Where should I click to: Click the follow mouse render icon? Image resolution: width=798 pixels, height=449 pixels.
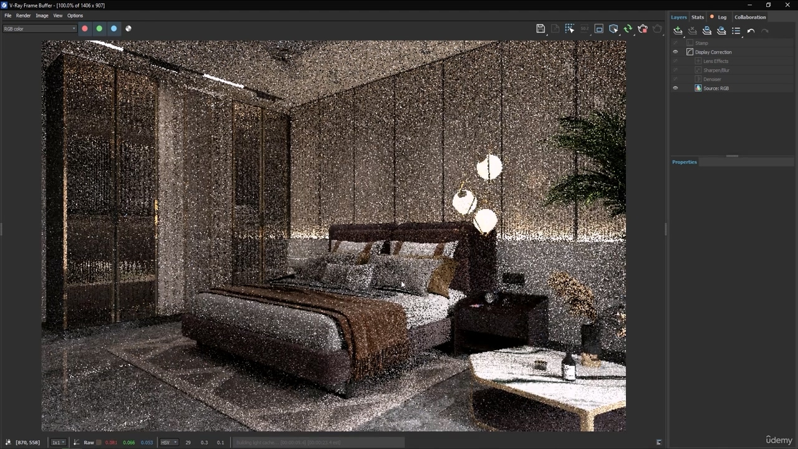tap(570, 29)
